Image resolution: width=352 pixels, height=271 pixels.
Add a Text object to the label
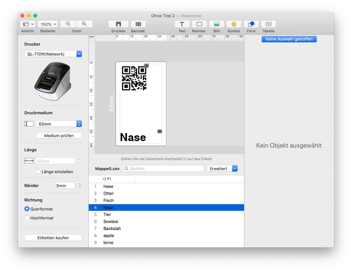[x=182, y=24]
